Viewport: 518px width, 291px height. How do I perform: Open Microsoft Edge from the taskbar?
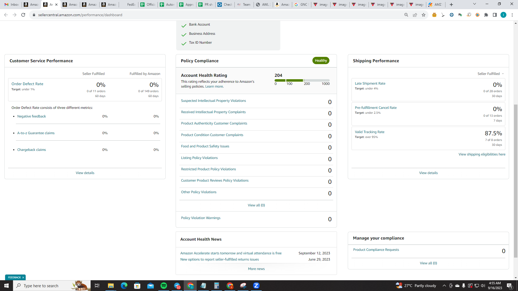click(124, 286)
